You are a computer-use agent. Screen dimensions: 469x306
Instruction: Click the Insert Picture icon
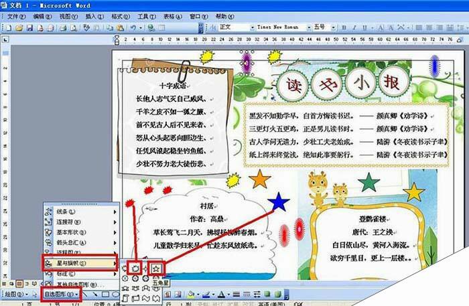[178, 295]
